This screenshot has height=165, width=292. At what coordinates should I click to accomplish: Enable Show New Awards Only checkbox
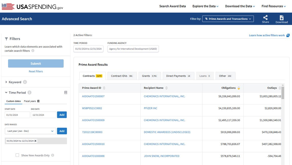17,155
